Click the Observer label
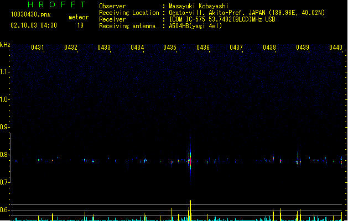The height and width of the screenshot is (221, 348). pyautogui.click(x=112, y=6)
